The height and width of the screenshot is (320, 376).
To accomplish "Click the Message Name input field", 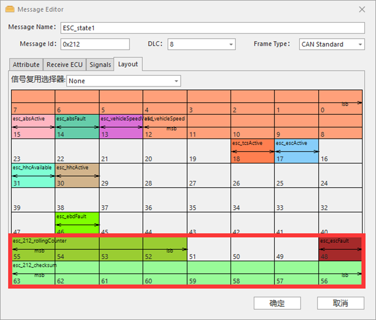I will pos(212,28).
